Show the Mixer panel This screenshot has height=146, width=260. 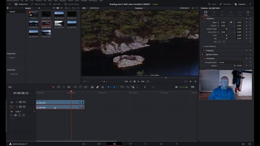(212, 4)
